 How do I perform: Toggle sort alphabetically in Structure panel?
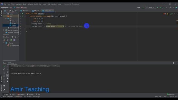coord(8,40)
